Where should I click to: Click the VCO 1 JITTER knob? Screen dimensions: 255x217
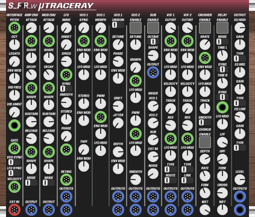pos(118,123)
